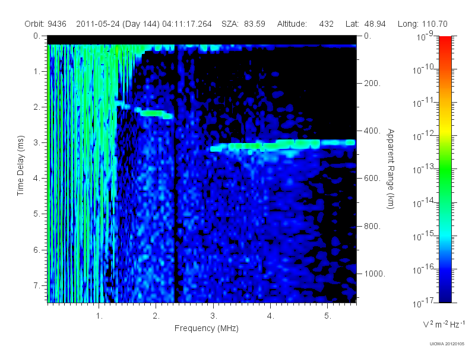Click the 'Time Delay (ms)' axis label

pyautogui.click(x=20, y=166)
